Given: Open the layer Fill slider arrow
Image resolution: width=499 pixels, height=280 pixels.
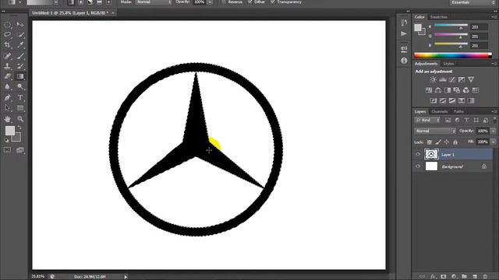Looking at the screenshot, I should [x=494, y=142].
